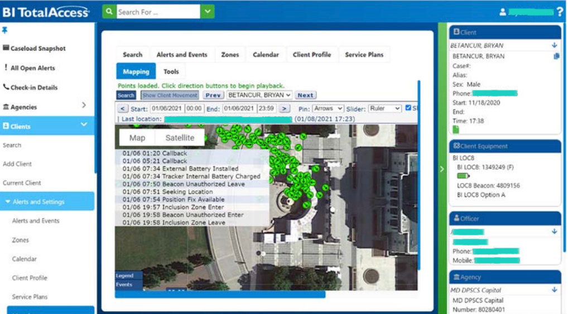Toggle the checkbox next to Slider dropdown
Viewport: 568px width, 314px height.
[408, 108]
